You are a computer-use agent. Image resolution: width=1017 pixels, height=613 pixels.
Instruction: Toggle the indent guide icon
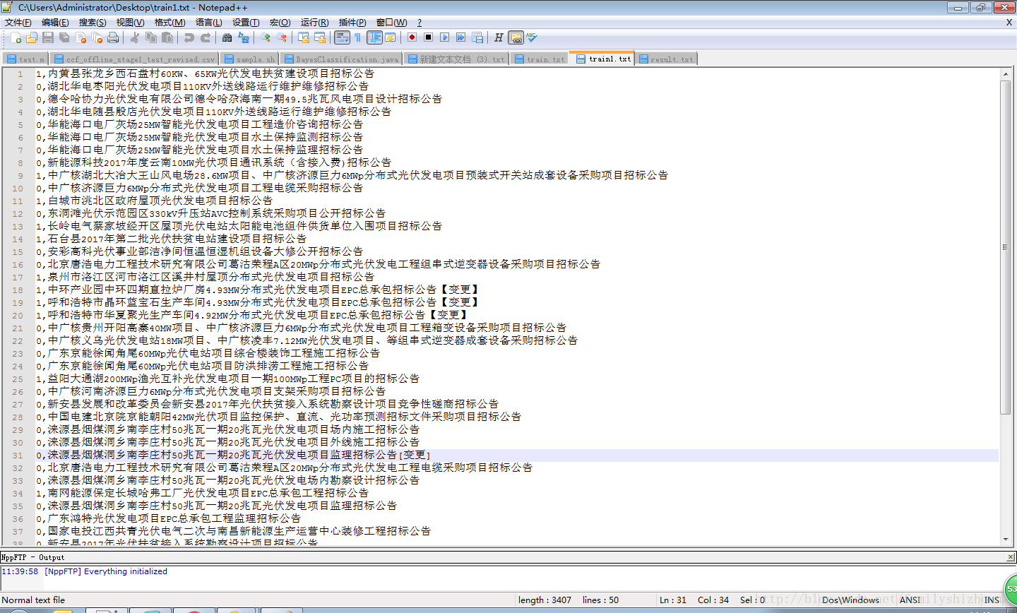[374, 37]
